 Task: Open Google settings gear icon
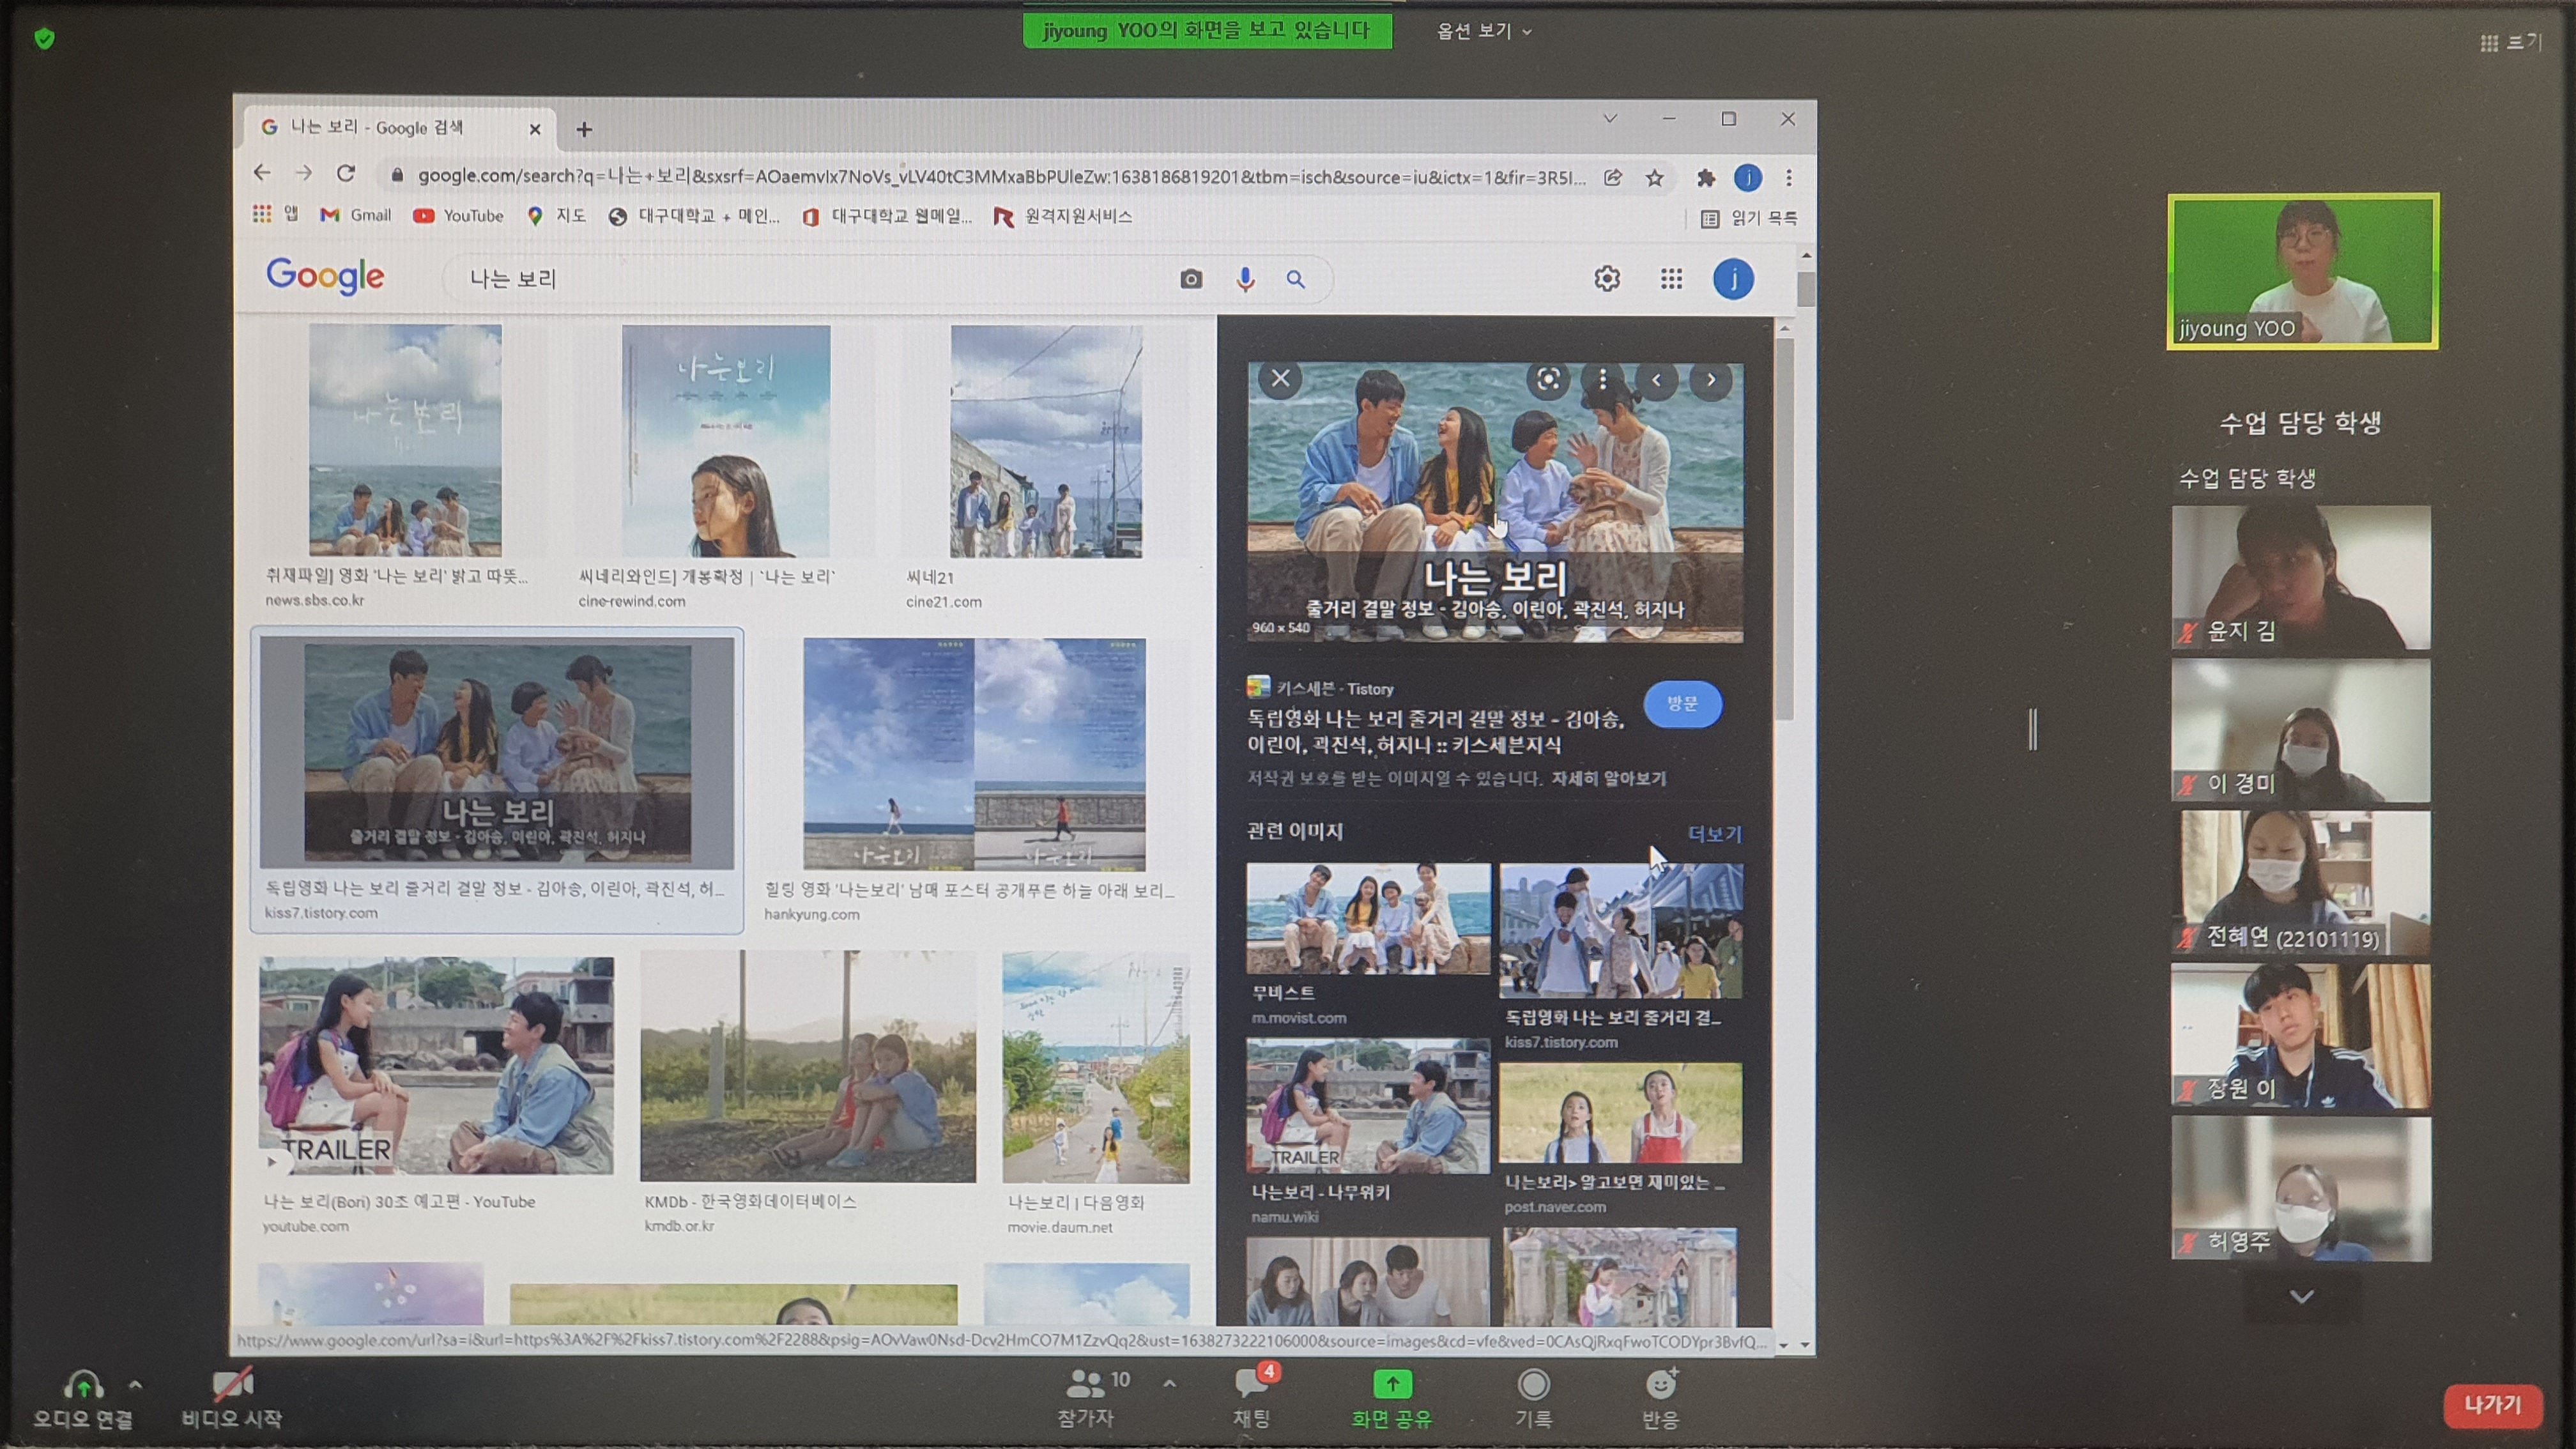pyautogui.click(x=1606, y=279)
